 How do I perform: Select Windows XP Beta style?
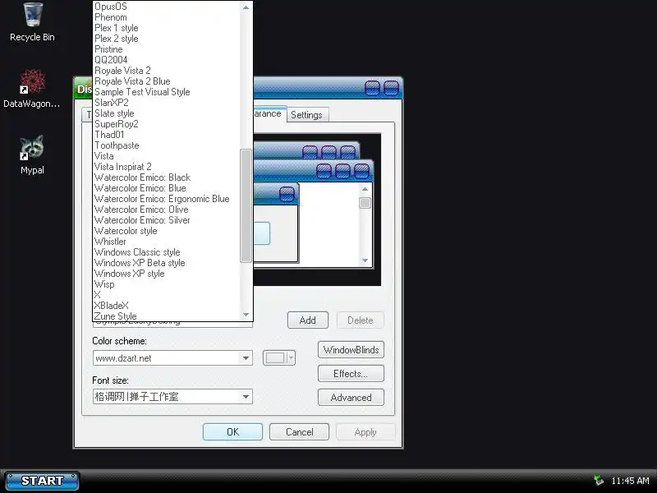click(167, 263)
